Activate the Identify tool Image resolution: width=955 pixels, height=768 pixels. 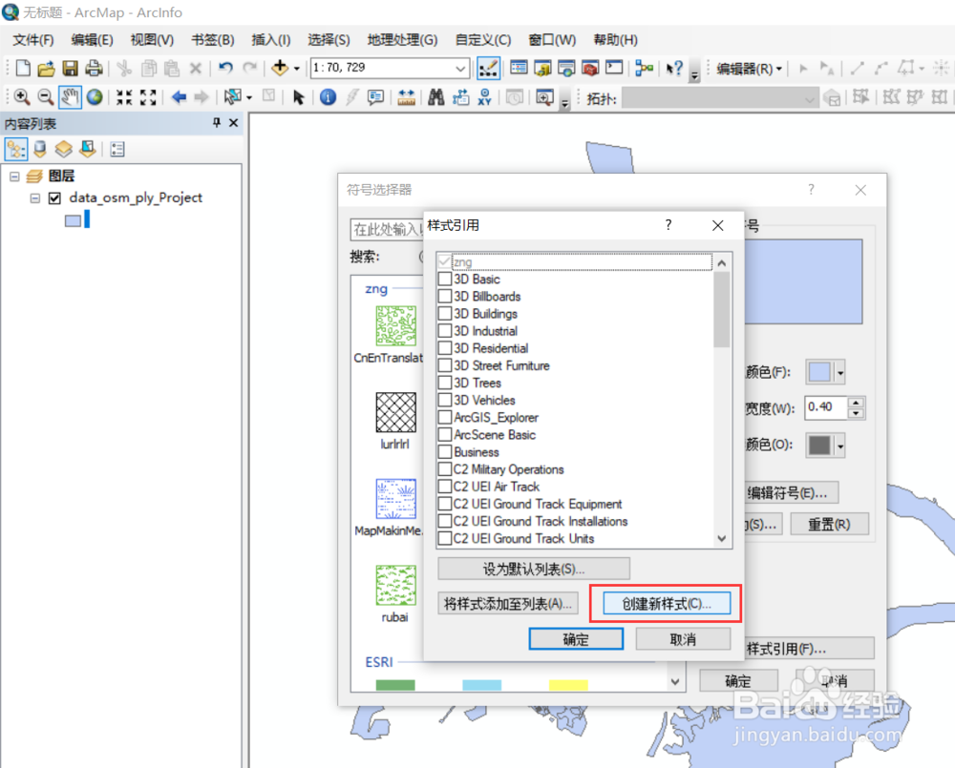click(x=328, y=96)
